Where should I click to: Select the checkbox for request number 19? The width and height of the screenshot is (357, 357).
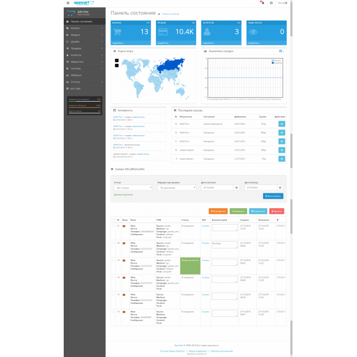point(114,260)
